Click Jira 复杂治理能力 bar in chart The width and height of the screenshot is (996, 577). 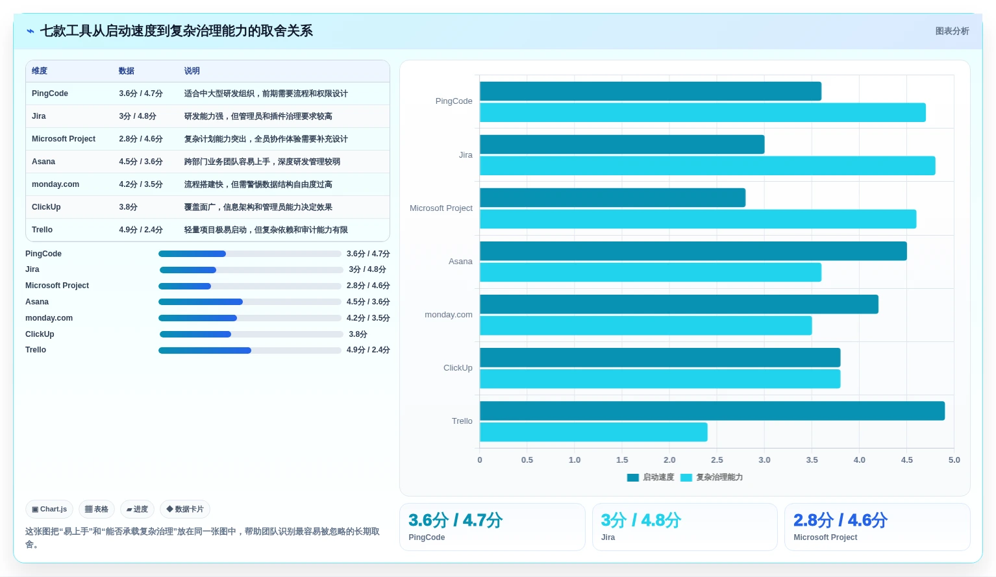(708, 166)
